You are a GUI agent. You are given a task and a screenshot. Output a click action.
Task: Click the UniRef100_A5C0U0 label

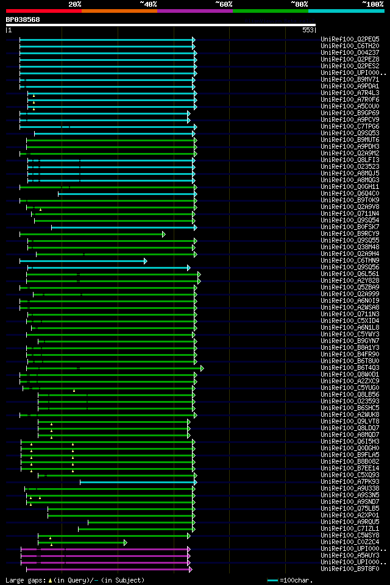click(350, 106)
